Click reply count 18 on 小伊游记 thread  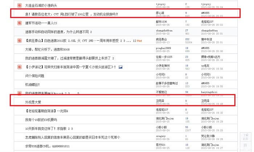pyautogui.click(x=187, y=66)
